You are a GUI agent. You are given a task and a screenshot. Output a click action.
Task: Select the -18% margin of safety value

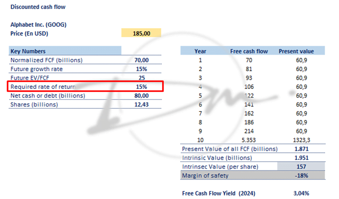coord(301,175)
